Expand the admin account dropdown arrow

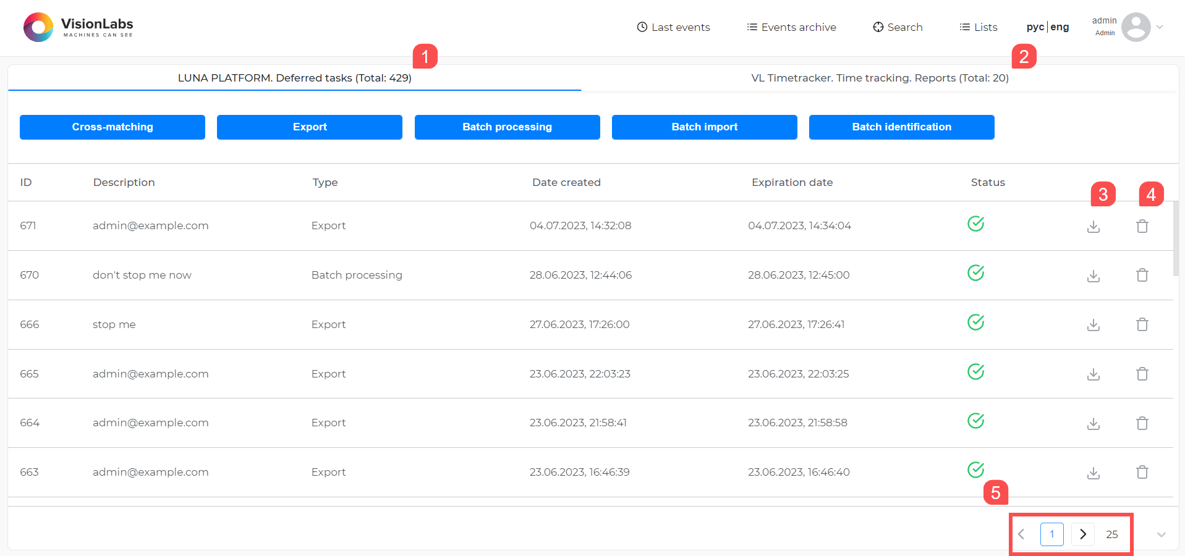(1160, 27)
